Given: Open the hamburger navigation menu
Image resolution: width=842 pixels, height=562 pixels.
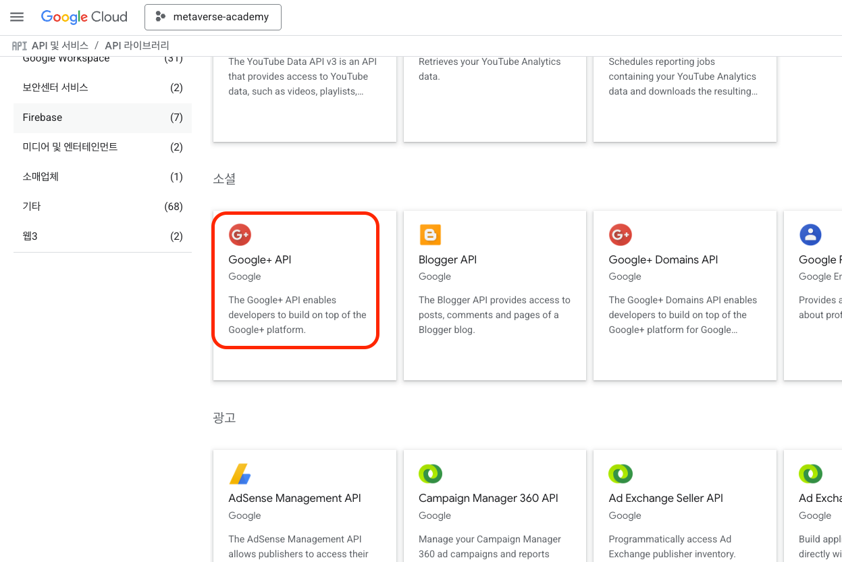Looking at the screenshot, I should pyautogui.click(x=17, y=18).
